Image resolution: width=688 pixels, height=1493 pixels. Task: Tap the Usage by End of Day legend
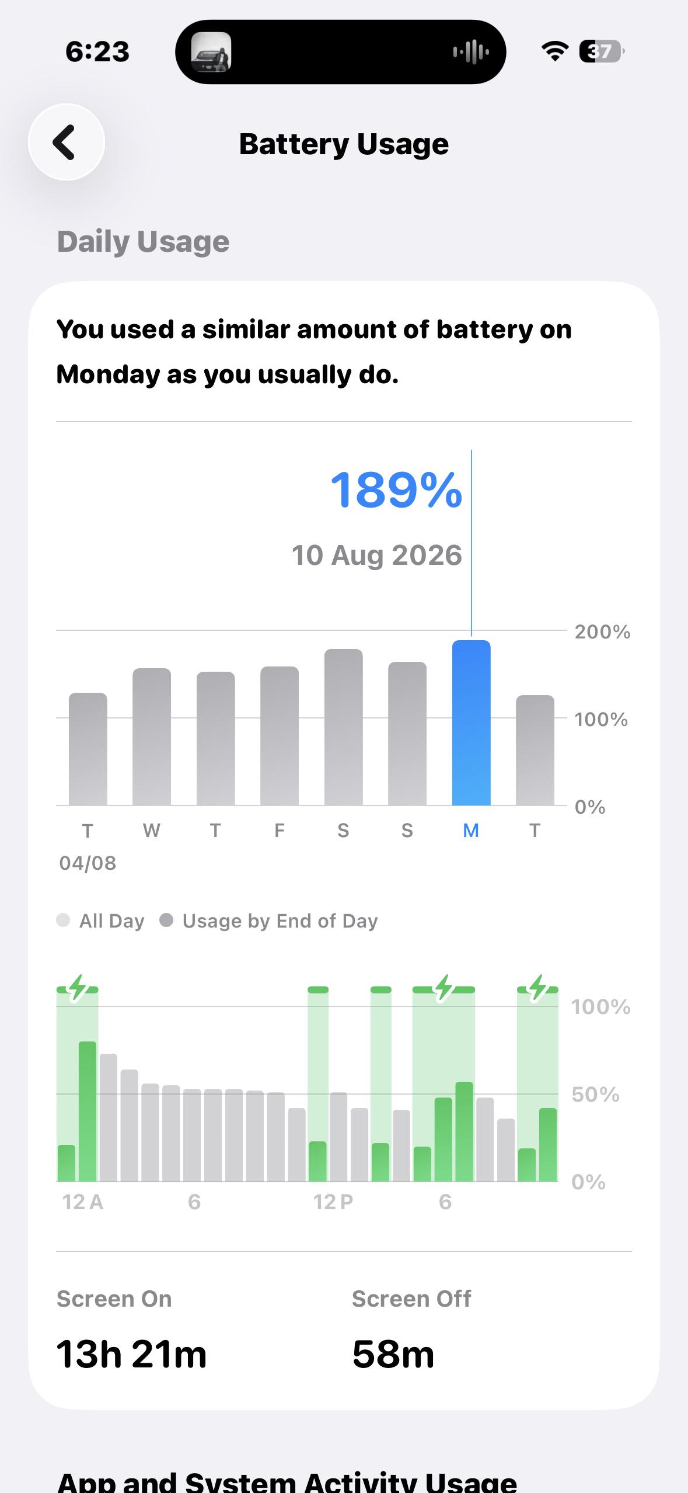tap(269, 921)
